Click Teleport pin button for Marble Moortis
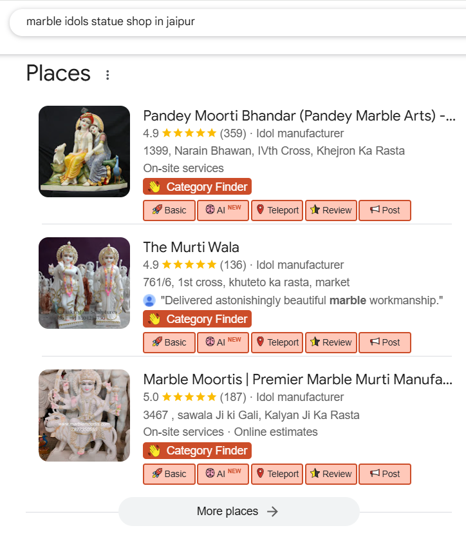This screenshot has width=466, height=557. 277,474
